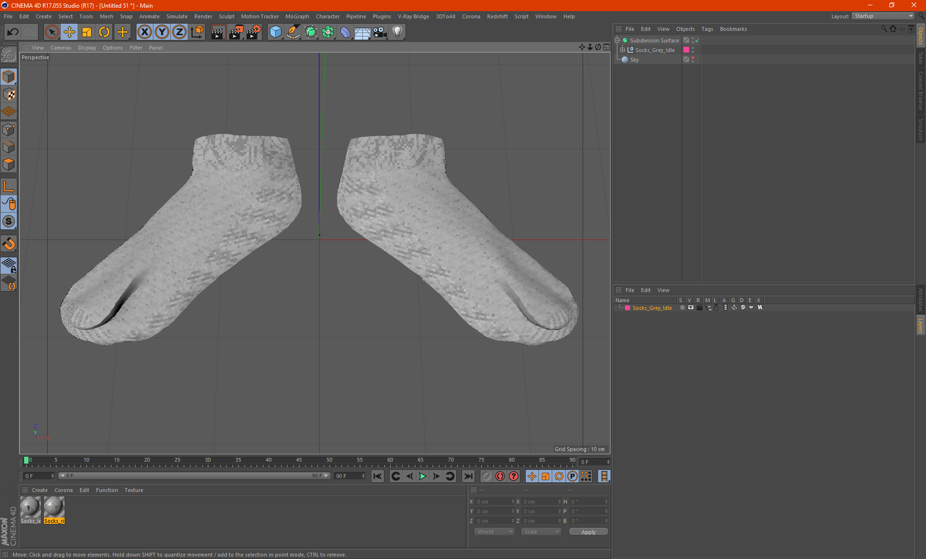The height and width of the screenshot is (559, 926).
Task: Open the World coordinate dropdown
Action: tap(494, 532)
